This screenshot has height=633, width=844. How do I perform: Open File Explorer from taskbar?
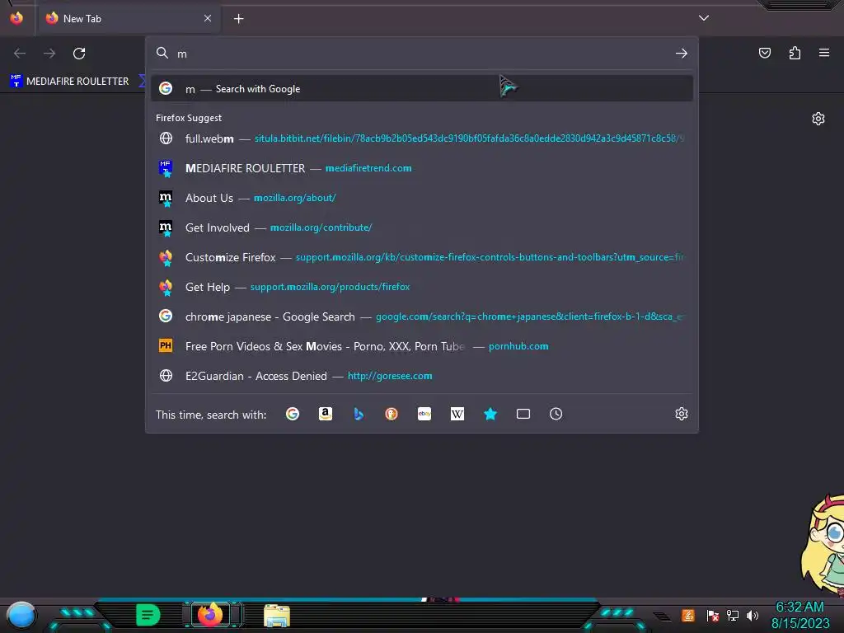[277, 616]
